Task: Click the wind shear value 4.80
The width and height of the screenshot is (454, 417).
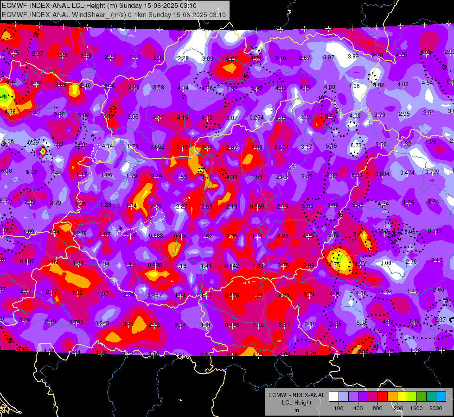Action: [335, 294]
